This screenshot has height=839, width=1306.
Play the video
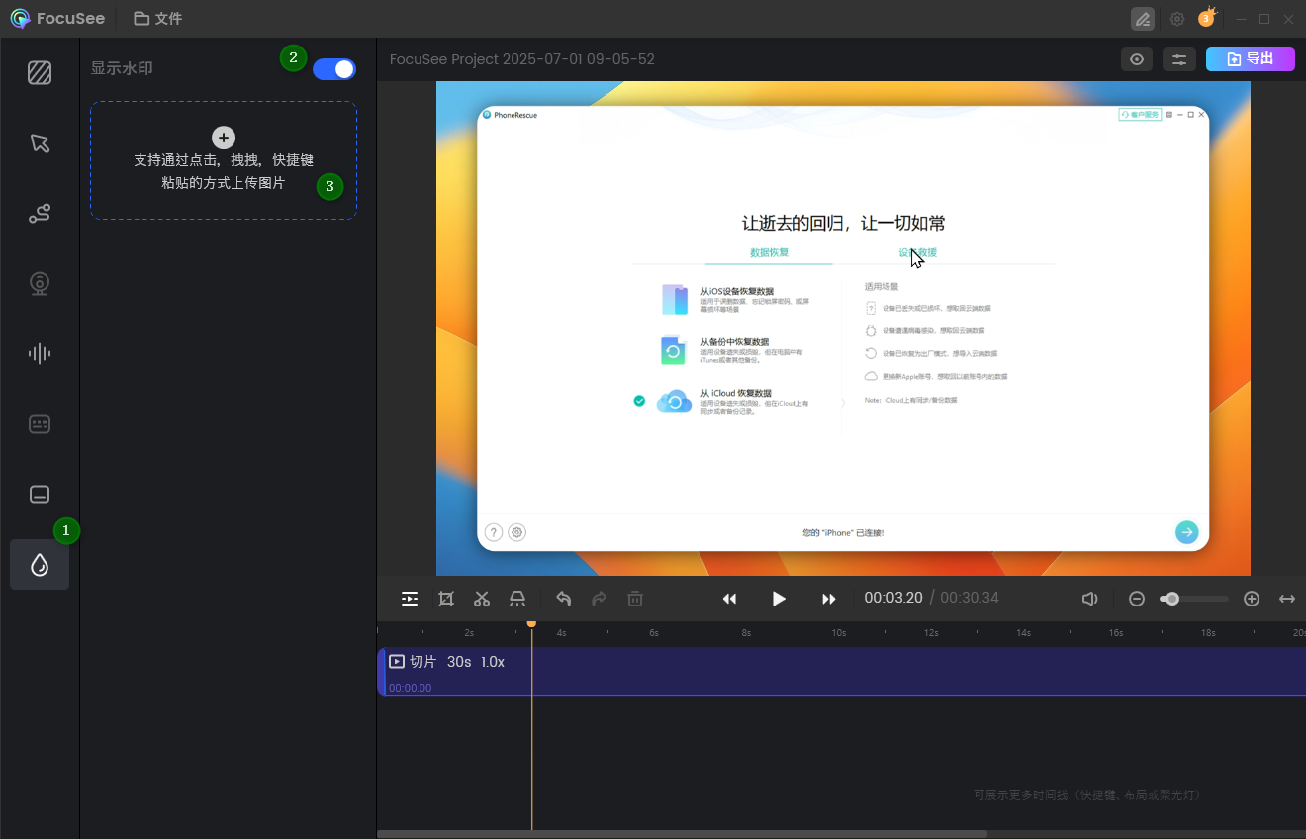(779, 599)
